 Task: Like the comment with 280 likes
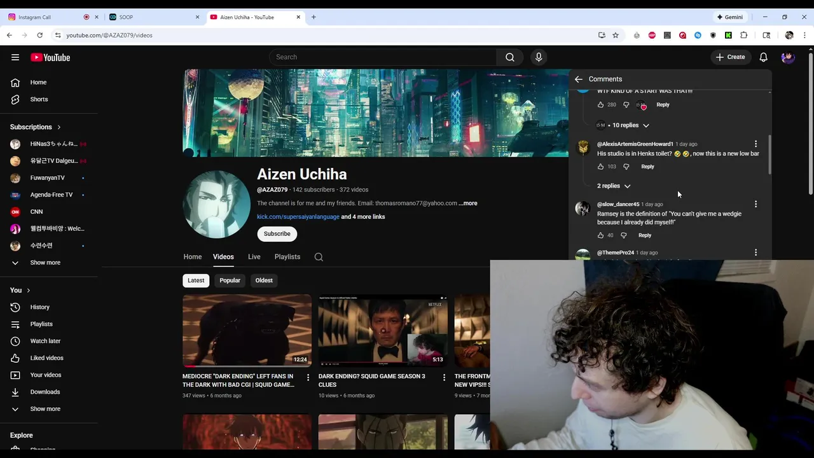(x=600, y=104)
